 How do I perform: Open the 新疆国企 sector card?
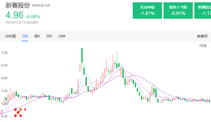(203, 11)
